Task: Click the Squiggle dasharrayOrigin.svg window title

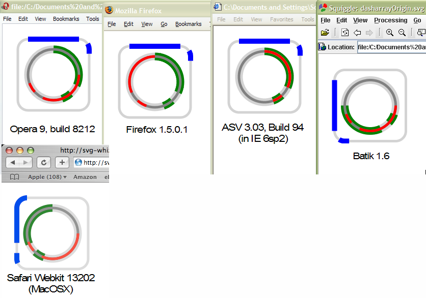Action: tap(377, 9)
